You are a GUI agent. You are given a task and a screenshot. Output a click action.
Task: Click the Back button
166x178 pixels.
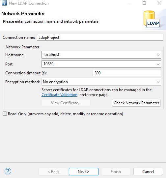53,172
